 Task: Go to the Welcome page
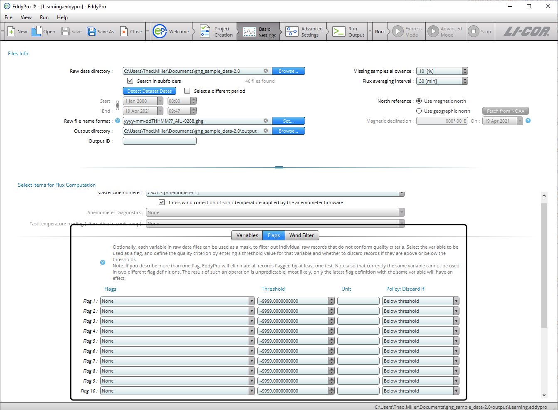(171, 32)
